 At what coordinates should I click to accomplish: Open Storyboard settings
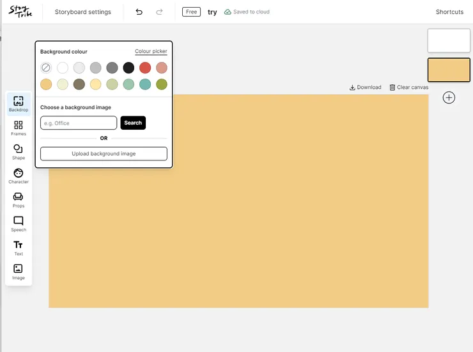[83, 11]
